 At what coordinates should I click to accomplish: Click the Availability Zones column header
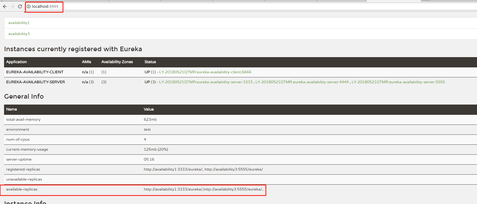pos(117,62)
